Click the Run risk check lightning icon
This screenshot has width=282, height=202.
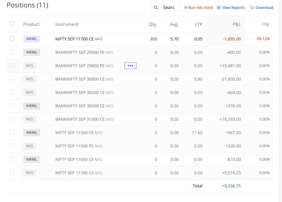click(x=186, y=8)
